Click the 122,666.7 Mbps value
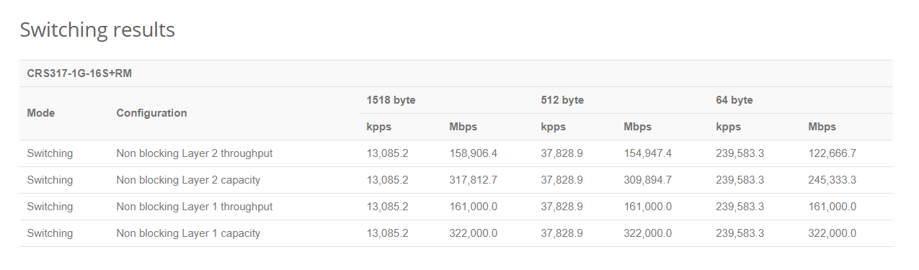 pos(833,153)
